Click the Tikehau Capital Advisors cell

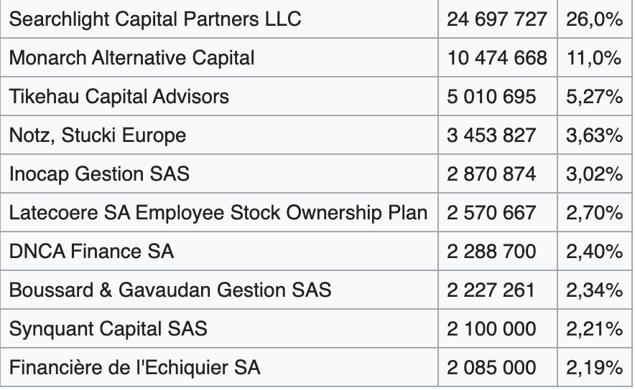[x=219, y=96]
